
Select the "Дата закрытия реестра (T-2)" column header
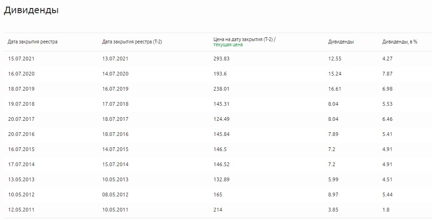click(x=132, y=42)
